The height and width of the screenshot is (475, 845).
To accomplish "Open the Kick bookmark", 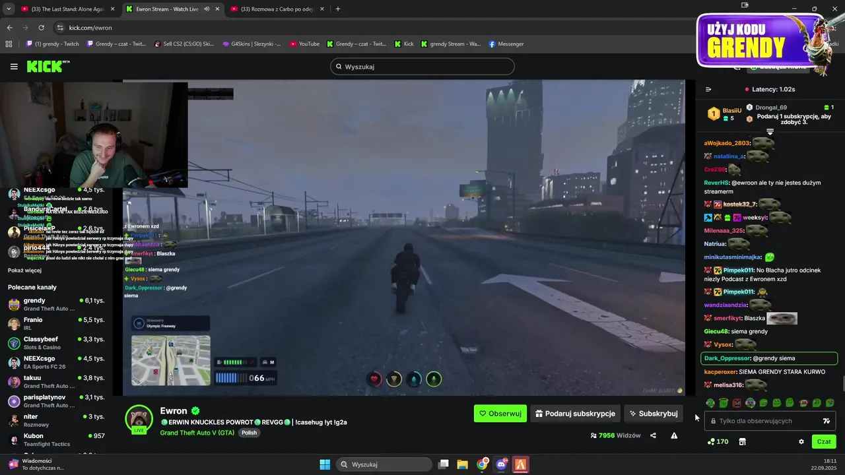I will pyautogui.click(x=404, y=44).
